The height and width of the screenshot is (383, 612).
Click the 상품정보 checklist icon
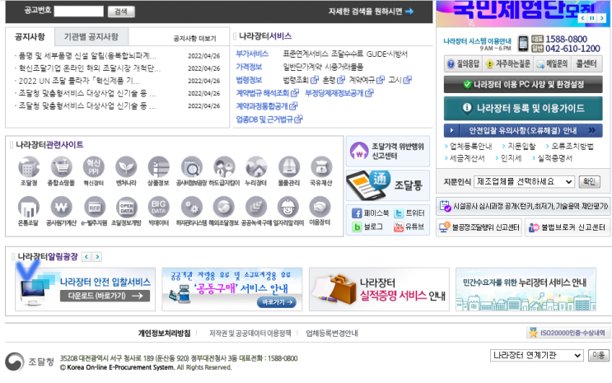(158, 167)
